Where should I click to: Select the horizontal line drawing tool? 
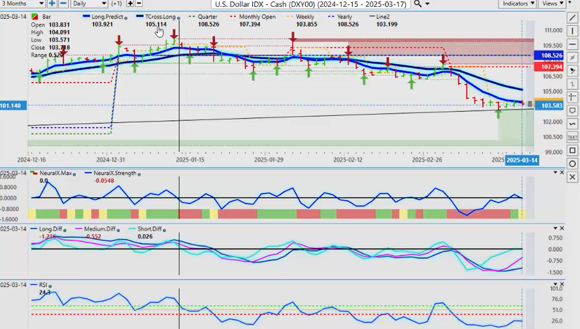[573, 44]
